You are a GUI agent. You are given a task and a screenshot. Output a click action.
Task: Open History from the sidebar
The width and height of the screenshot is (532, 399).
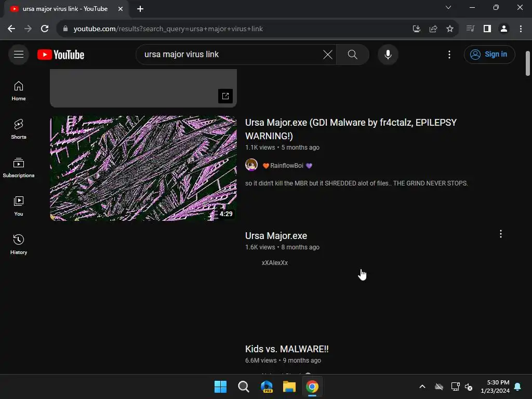coord(19,244)
